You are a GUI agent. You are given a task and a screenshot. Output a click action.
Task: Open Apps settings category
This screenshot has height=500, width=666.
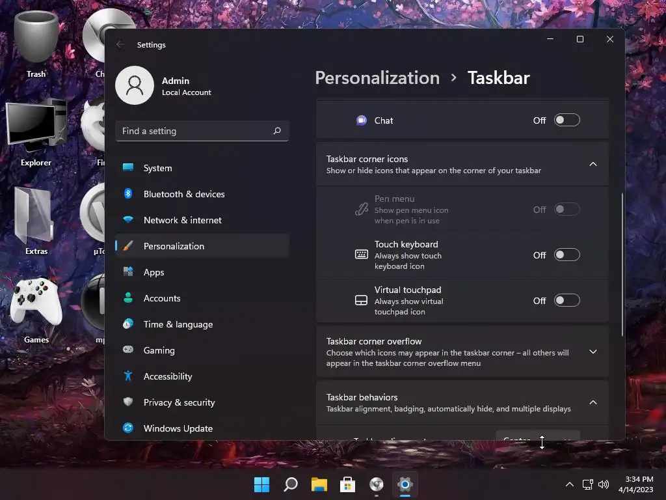[202, 271]
